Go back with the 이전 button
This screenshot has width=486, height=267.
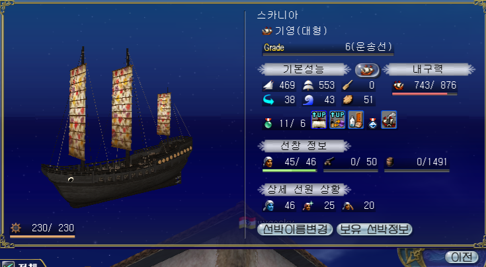pyautogui.click(x=462, y=257)
